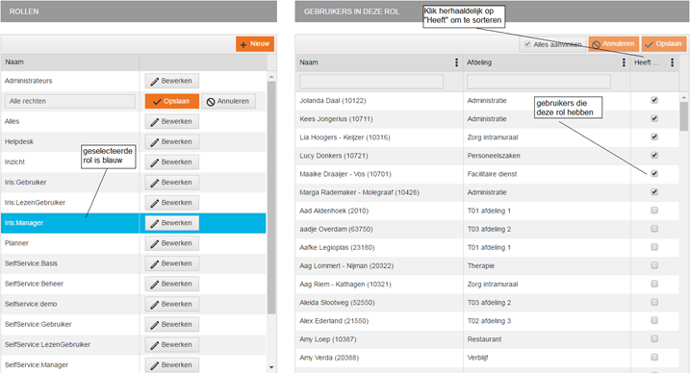
Task: Click the Nieuw button to add a role
Action: 255,44
